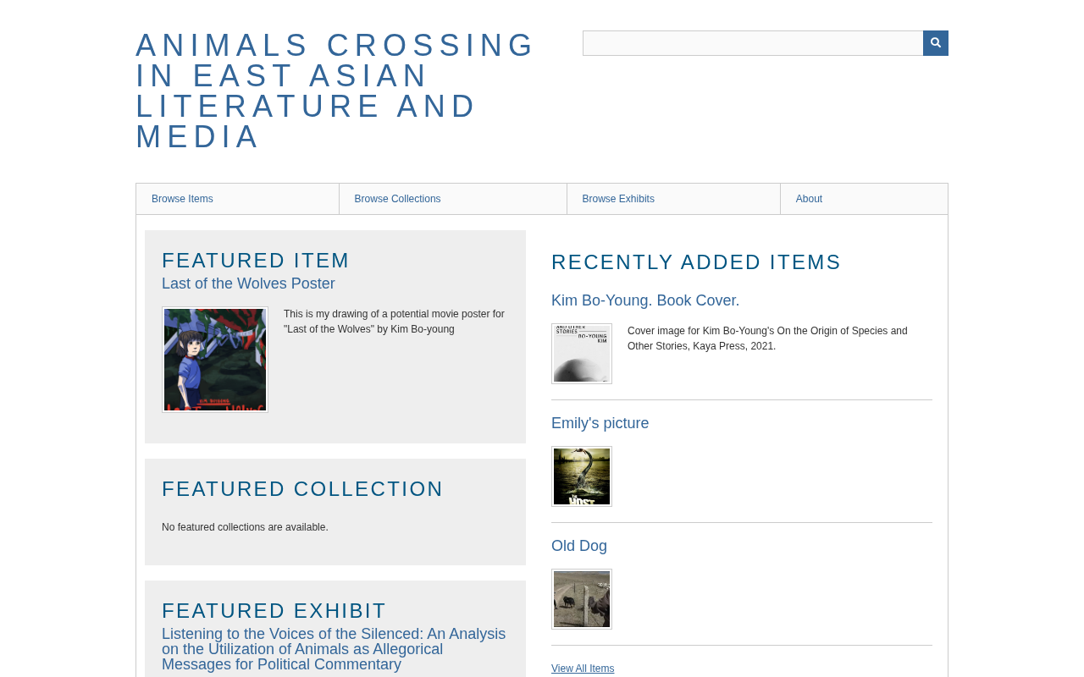Open the Emily's picture item link
This screenshot has height=677, width=1084.
[x=600, y=423]
